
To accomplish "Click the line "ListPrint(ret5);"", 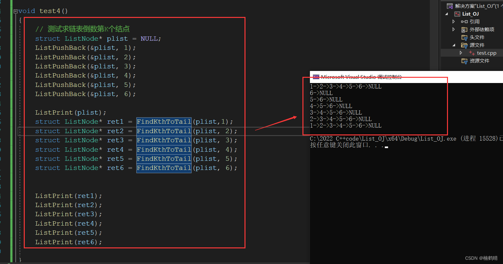I will 69,233.
